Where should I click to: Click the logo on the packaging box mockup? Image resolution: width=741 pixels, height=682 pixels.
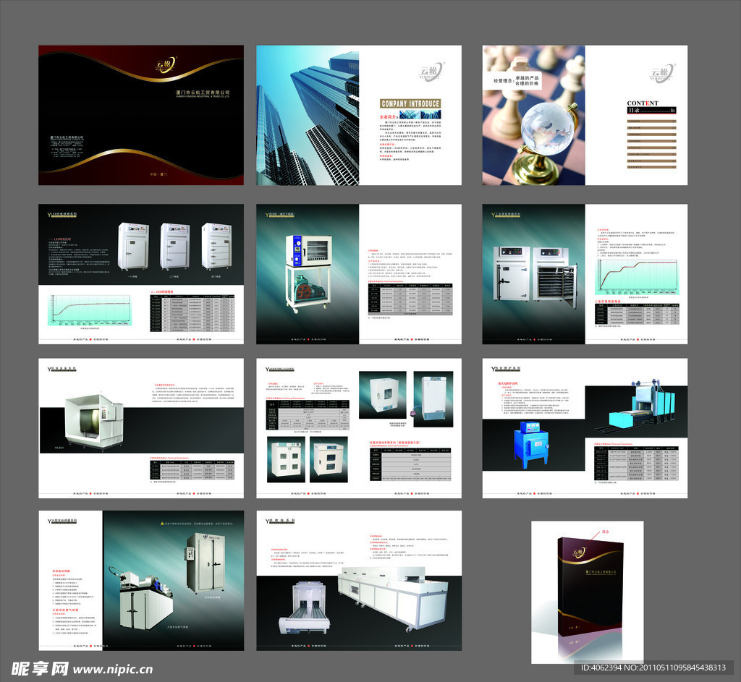pos(578,553)
